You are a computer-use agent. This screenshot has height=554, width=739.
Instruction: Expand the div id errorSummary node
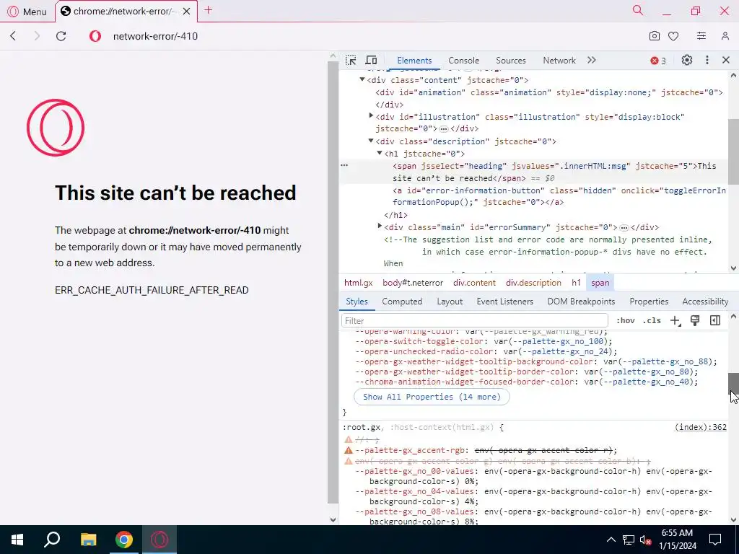click(380, 227)
